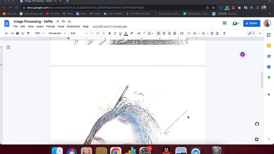
Task: Insert a link with the link icon
Action: click(139, 33)
